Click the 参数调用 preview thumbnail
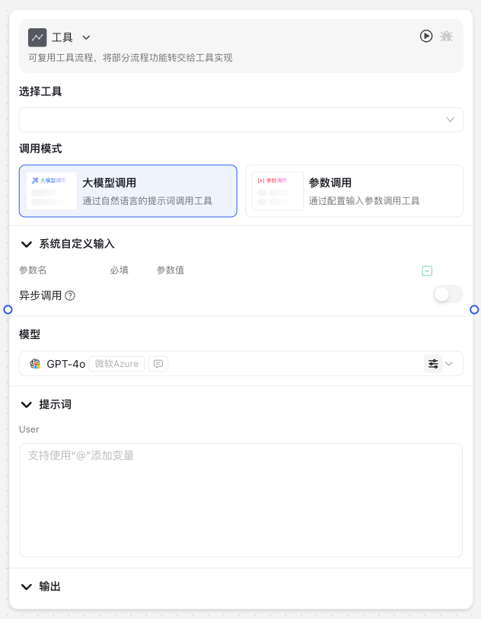Screen dimensions: 481x619 (278, 191)
